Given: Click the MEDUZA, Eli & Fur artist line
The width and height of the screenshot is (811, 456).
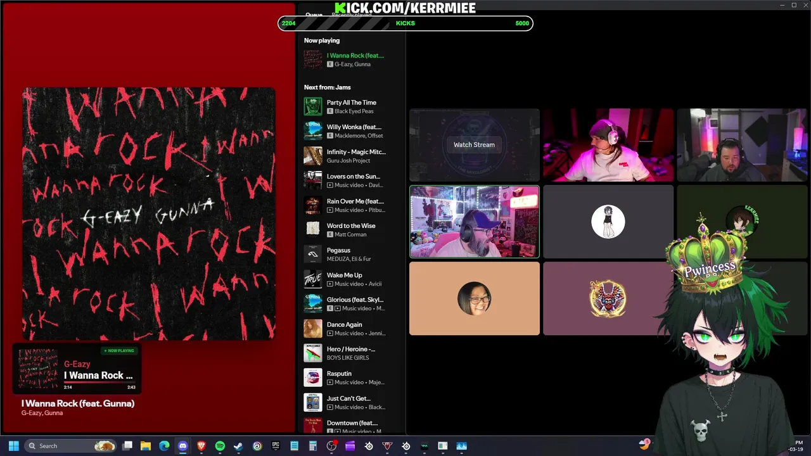Looking at the screenshot, I should 349,259.
